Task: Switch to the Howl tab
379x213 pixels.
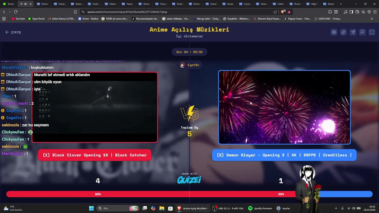Action: (x=178, y=4)
